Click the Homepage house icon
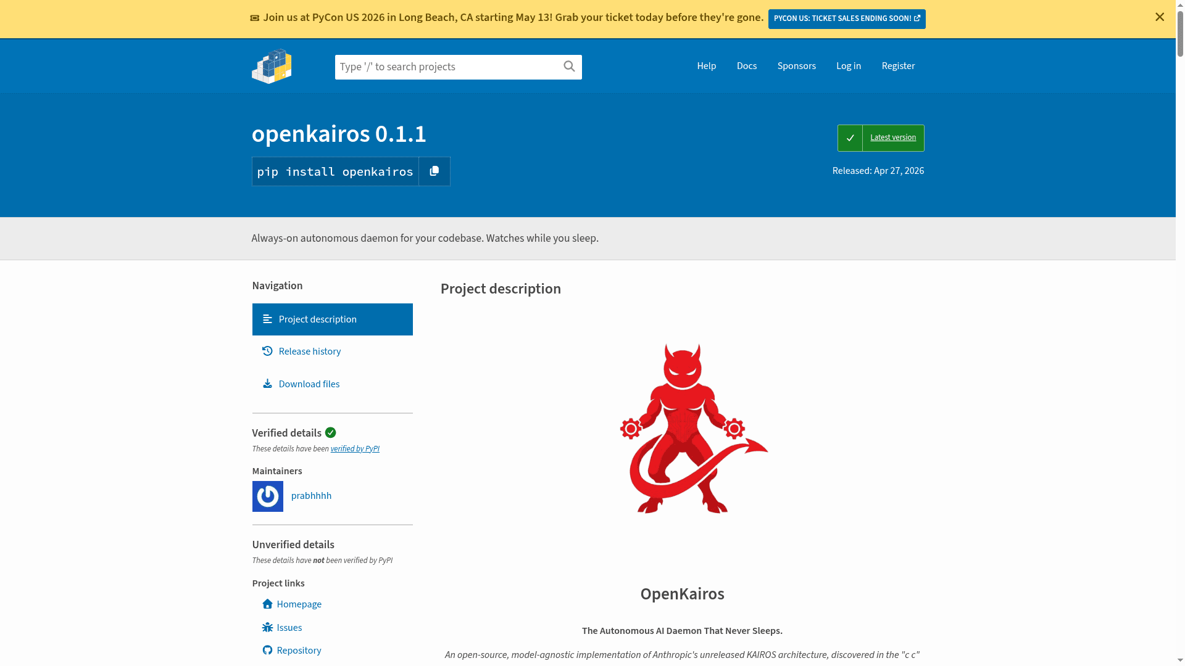1185x666 pixels. (x=267, y=604)
